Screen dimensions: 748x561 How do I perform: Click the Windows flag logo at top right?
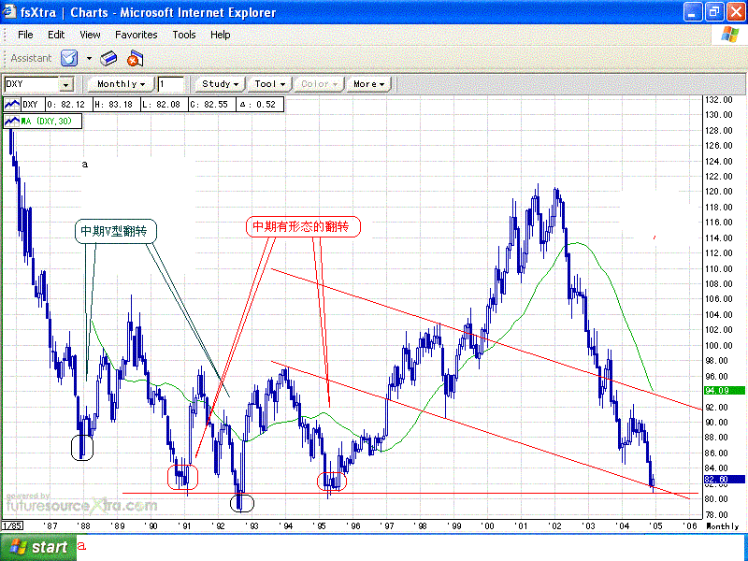729,35
